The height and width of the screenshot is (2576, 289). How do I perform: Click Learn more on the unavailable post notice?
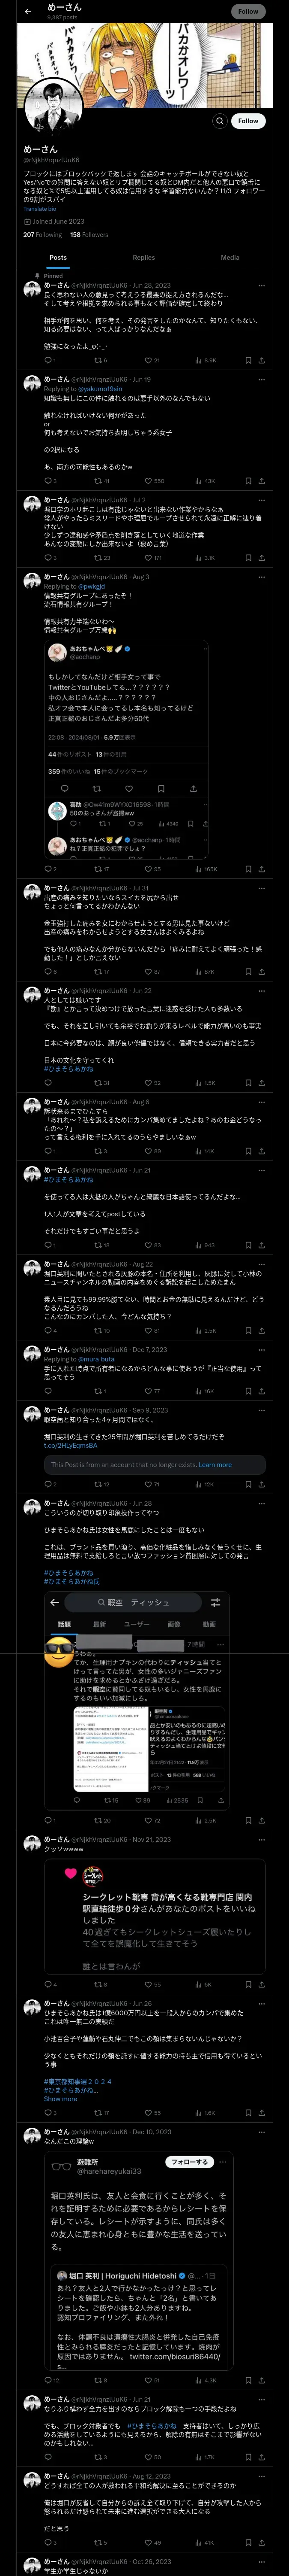pos(215,1465)
